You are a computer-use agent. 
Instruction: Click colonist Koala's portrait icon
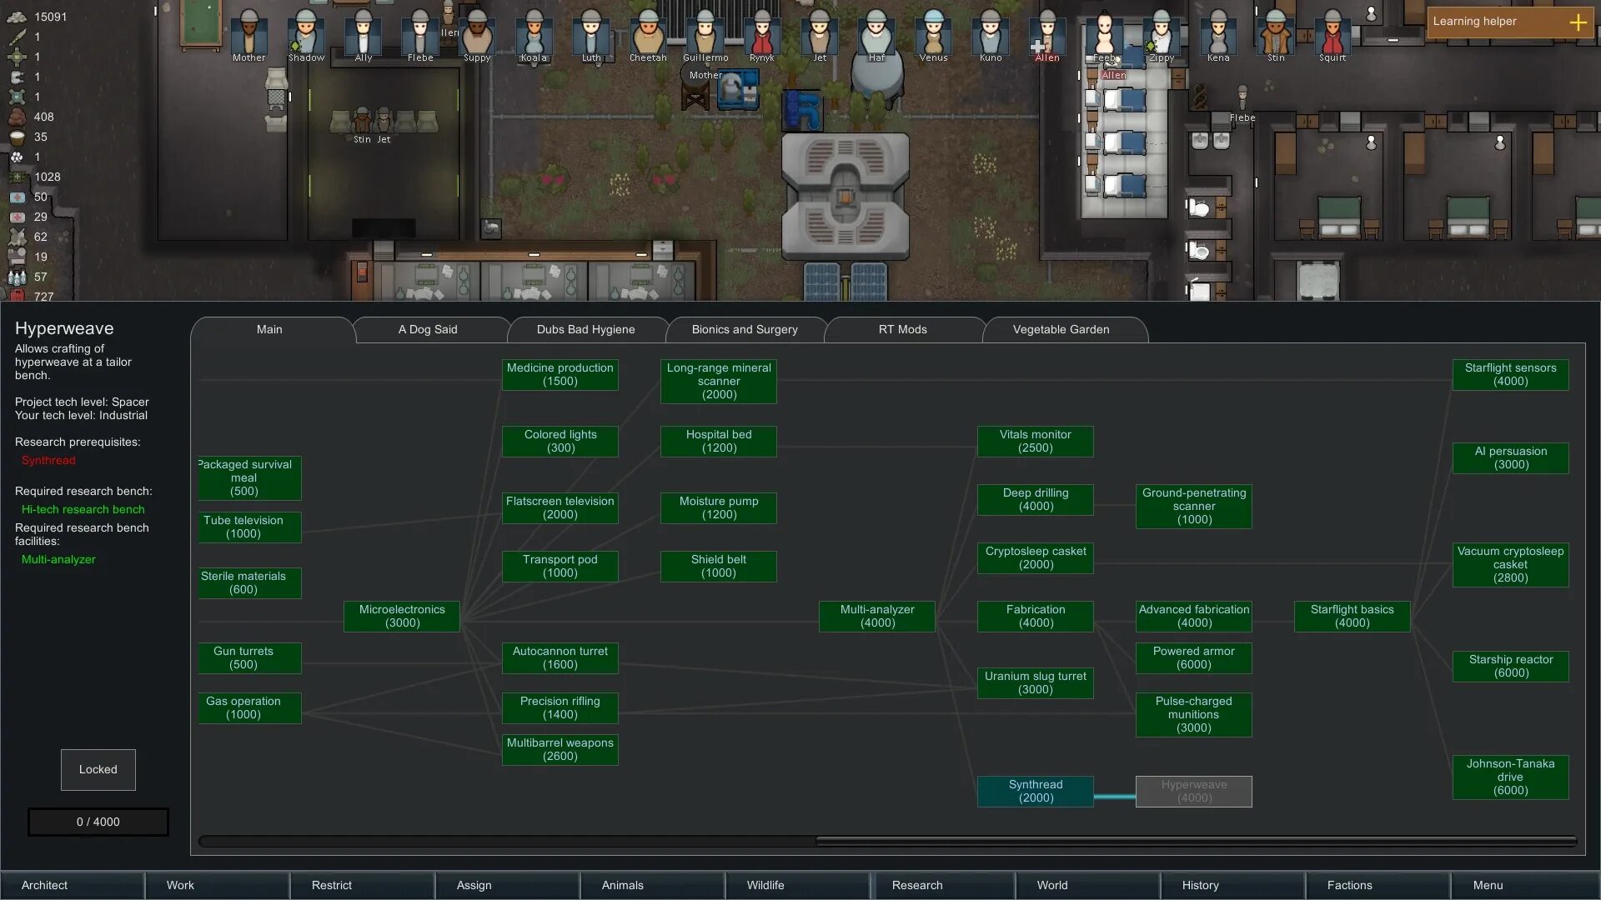(x=534, y=35)
